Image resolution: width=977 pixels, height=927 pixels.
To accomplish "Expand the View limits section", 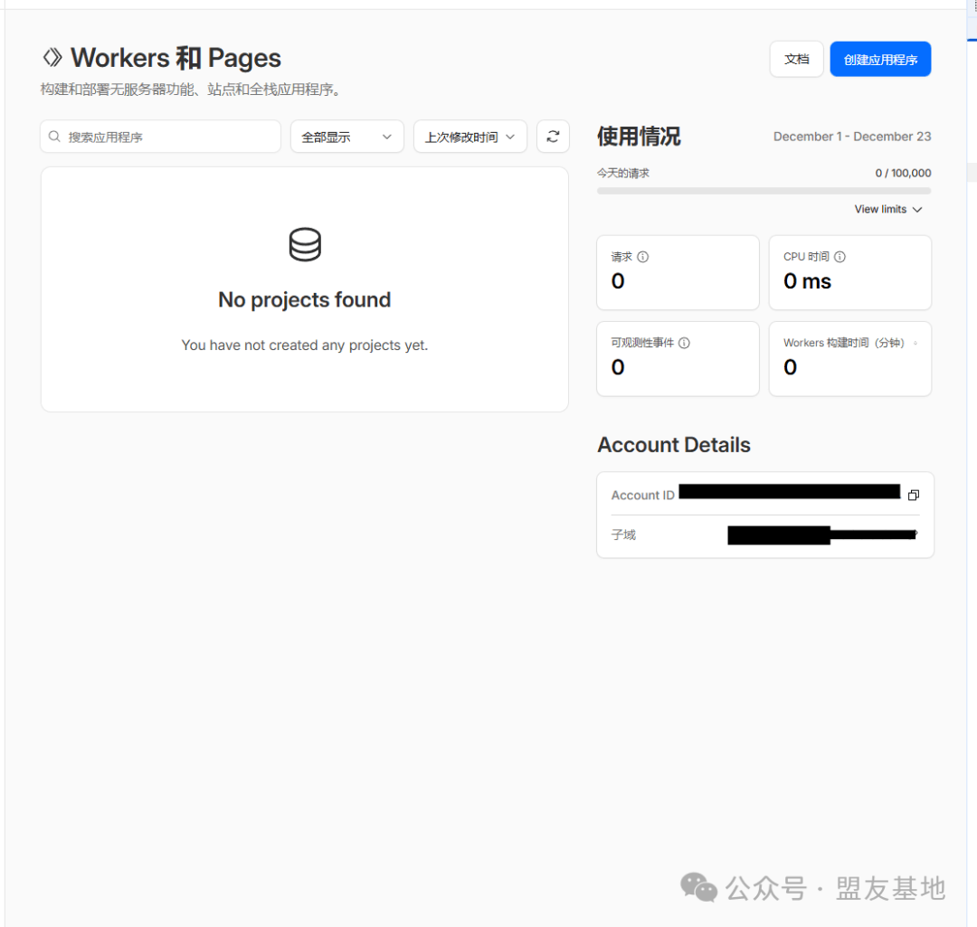I will pos(887,209).
